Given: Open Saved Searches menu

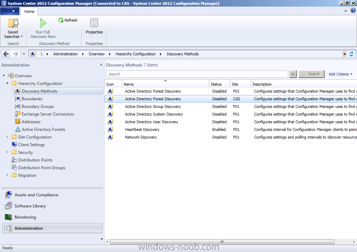Looking at the screenshot, I should point(13,28).
